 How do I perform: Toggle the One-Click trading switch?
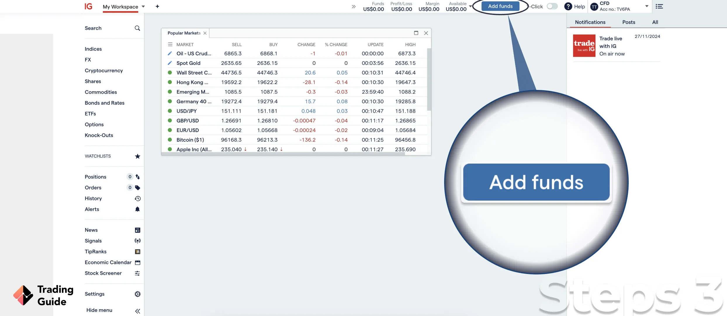[552, 6]
